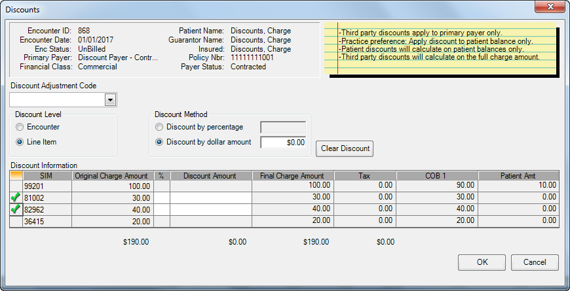The height and width of the screenshot is (291, 570).
Task: Click Final Charge Amount 100.00 for 99201
Action: [x=293, y=186]
